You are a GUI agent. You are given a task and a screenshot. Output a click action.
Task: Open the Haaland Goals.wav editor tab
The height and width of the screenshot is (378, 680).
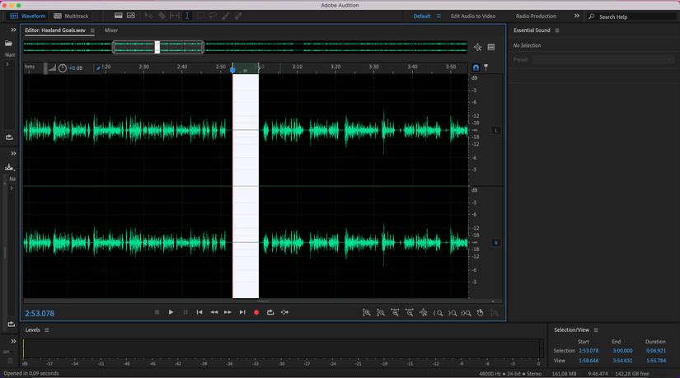(55, 30)
